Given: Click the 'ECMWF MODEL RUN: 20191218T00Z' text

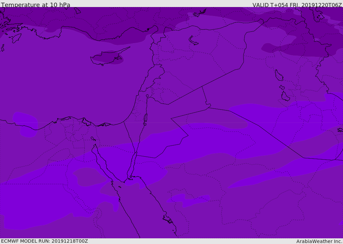Looking at the screenshot, I should (45, 241).
